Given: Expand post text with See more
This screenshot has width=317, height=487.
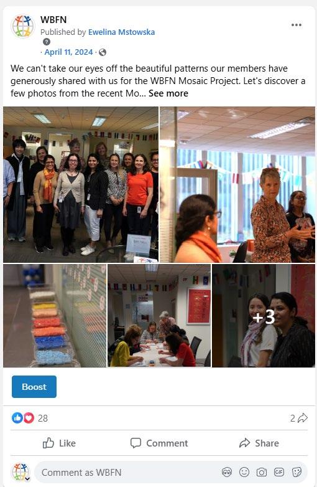Looking at the screenshot, I should point(168,93).
